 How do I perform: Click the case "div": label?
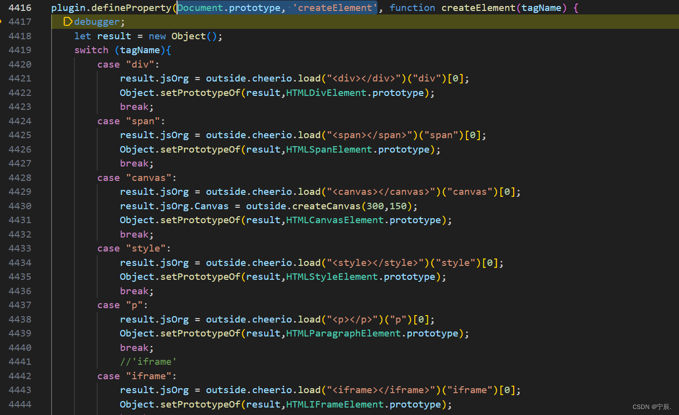(128, 65)
